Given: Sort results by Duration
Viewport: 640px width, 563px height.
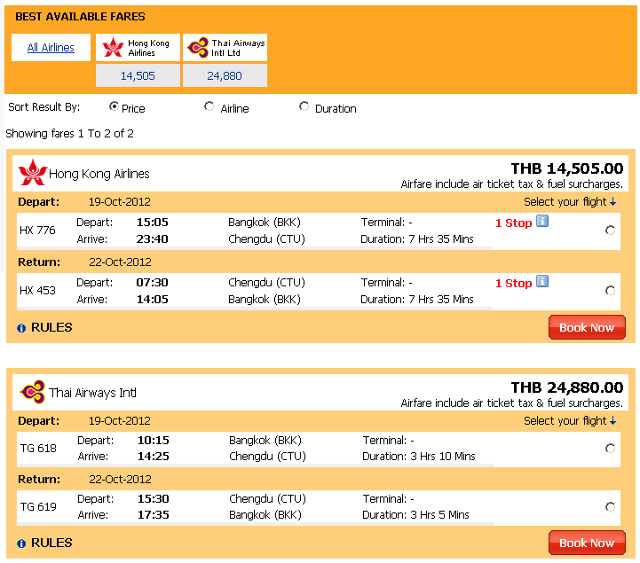Looking at the screenshot, I should 304,106.
